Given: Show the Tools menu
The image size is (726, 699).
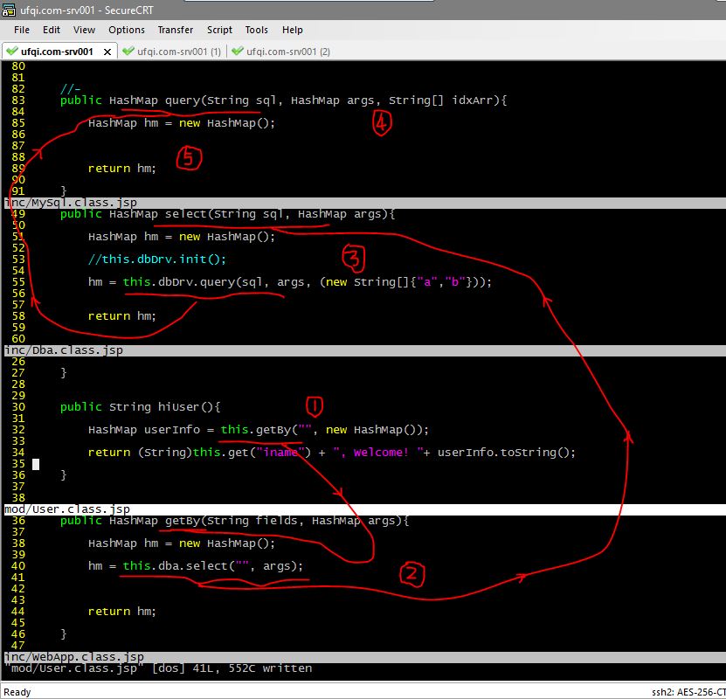Looking at the screenshot, I should tap(257, 30).
